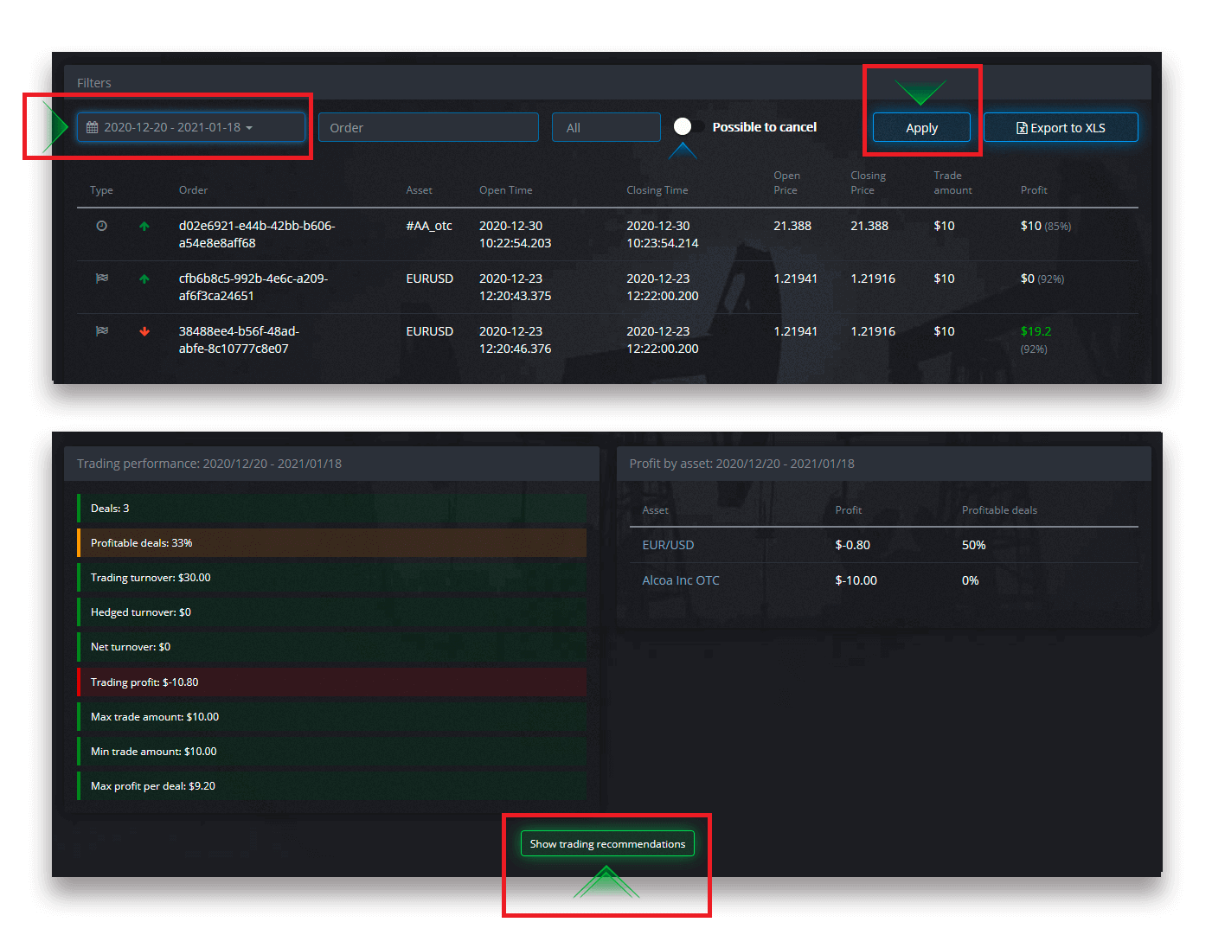This screenshot has height=935, width=1212.
Task: Click green up arrow on order cfb6b8c5 row
Action: [144, 279]
